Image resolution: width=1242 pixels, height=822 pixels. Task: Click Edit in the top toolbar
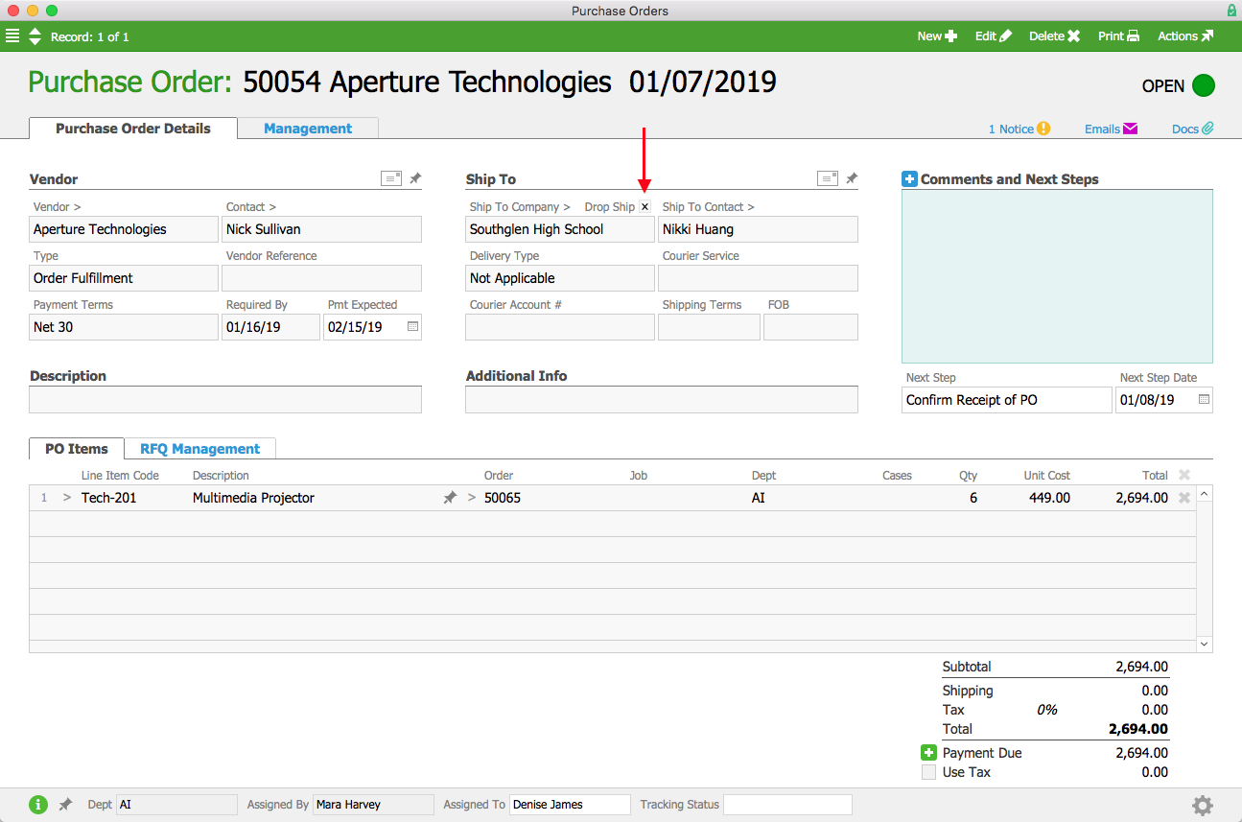[x=994, y=36]
